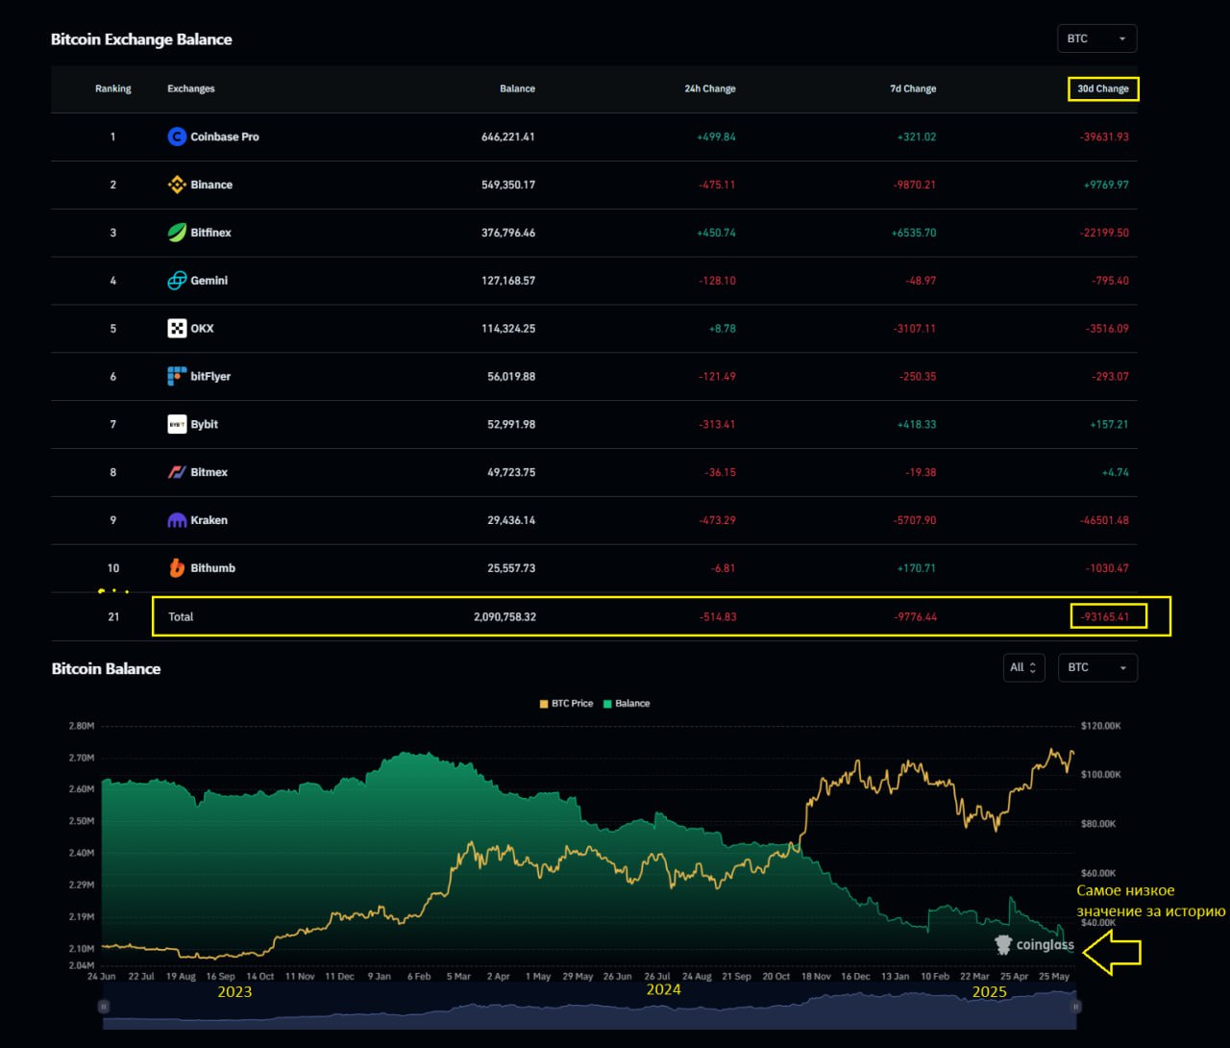Click the Gemini exchange logo
This screenshot has width=1230, height=1048.
point(177,281)
